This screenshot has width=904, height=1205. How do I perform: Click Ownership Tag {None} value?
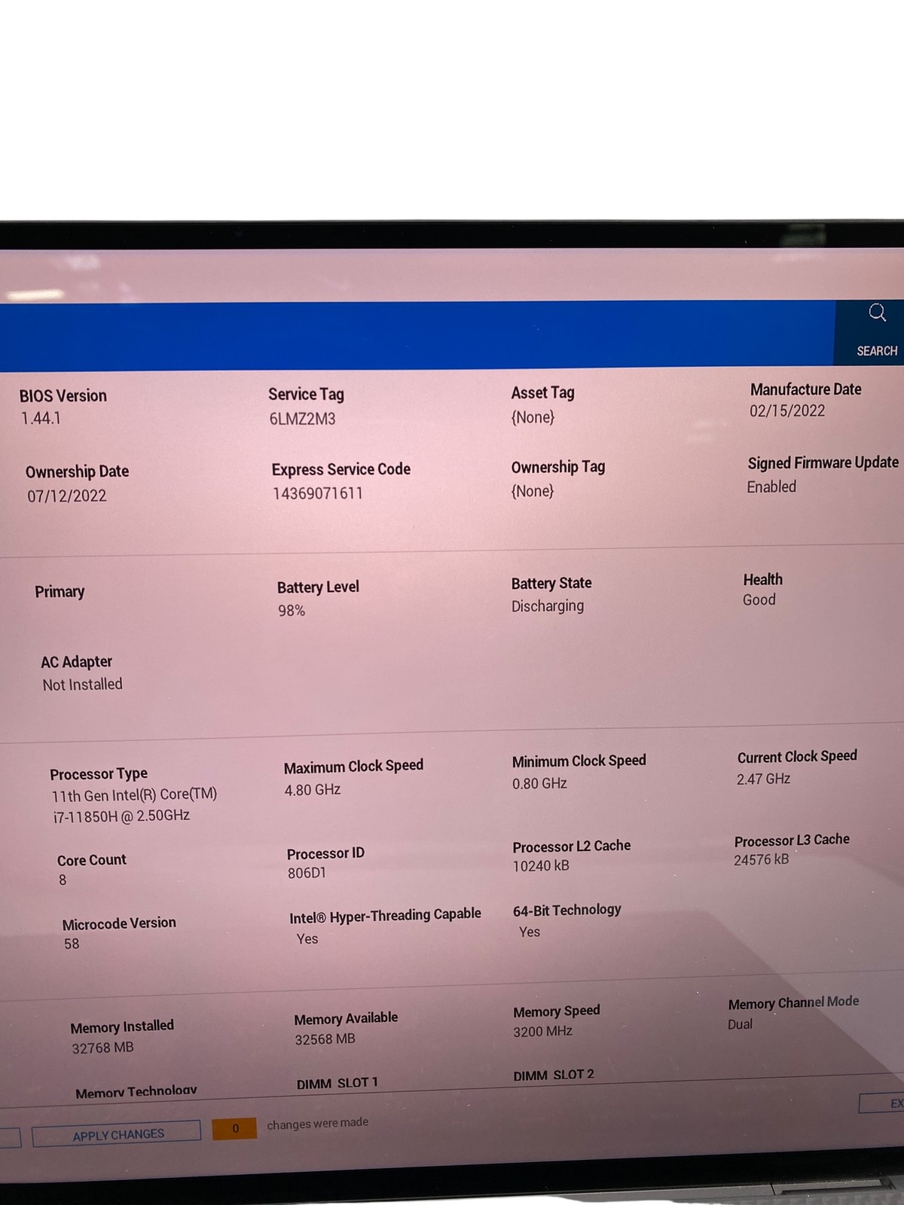click(533, 491)
